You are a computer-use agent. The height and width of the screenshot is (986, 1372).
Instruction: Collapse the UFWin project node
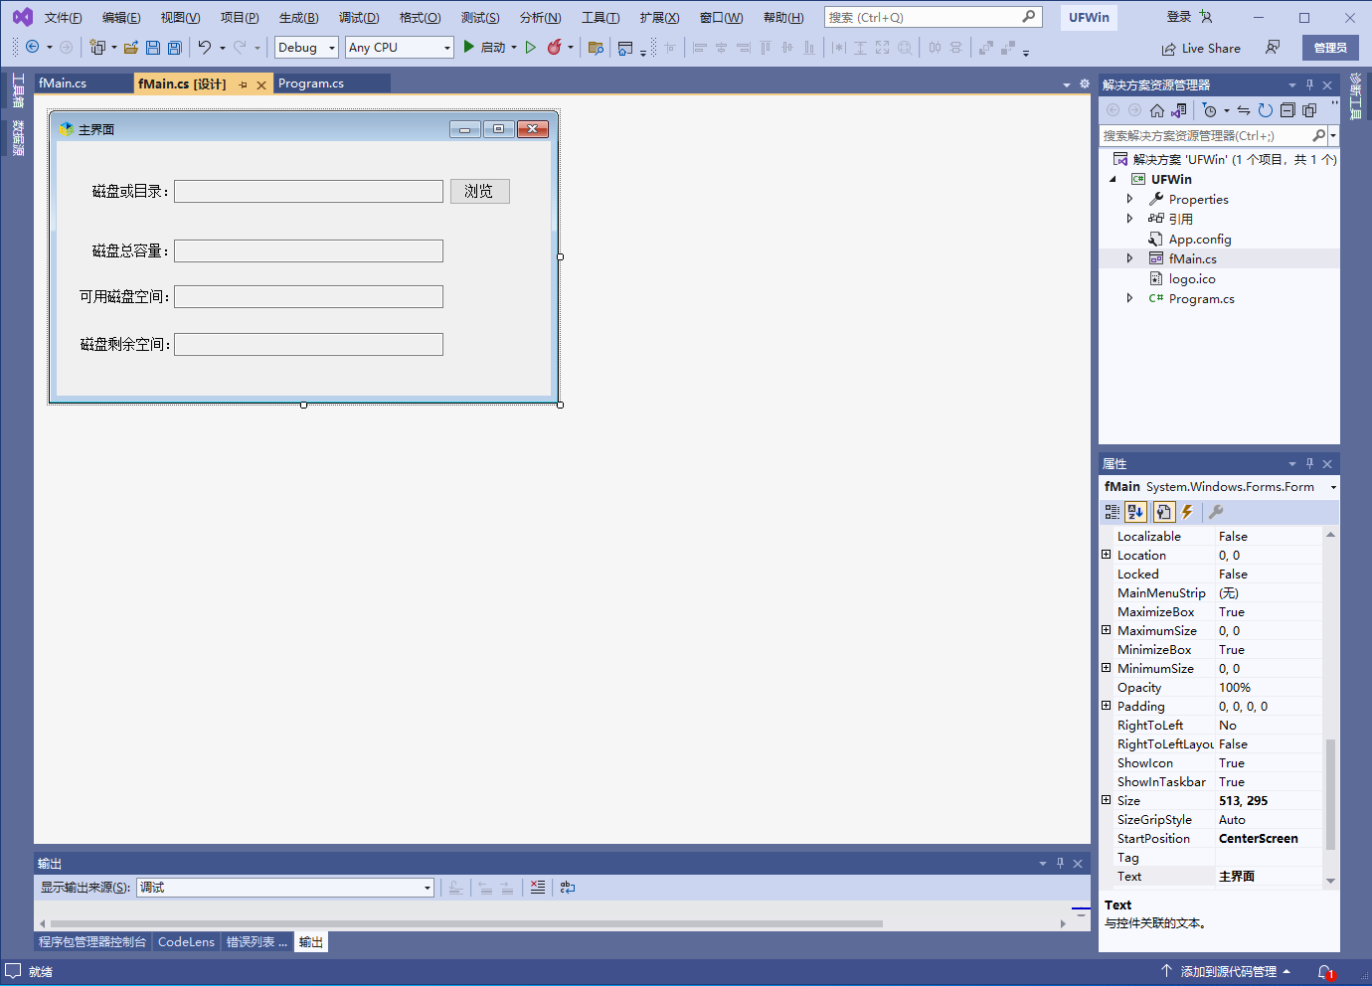pyautogui.click(x=1113, y=179)
